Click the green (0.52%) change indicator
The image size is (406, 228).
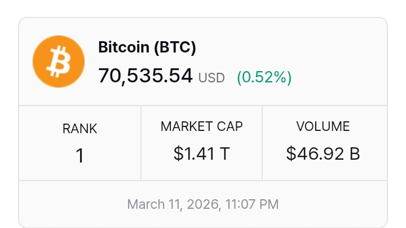(264, 77)
